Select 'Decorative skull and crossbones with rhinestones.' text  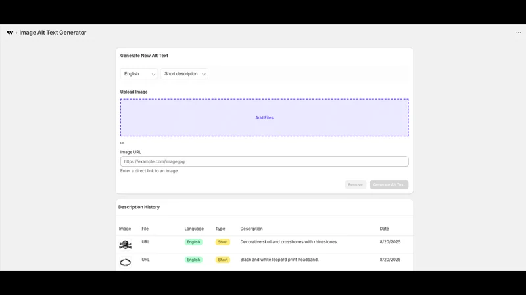coord(289,241)
